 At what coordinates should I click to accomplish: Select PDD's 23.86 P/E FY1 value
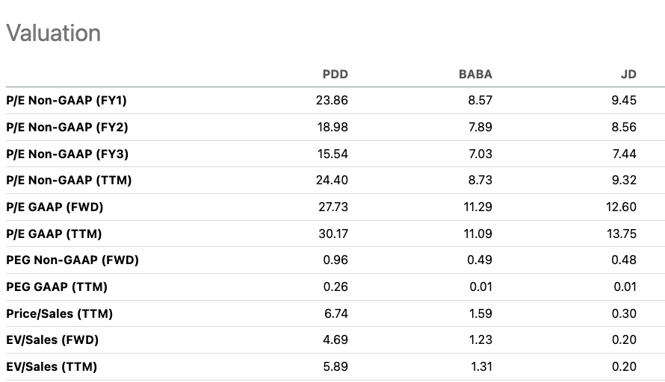(332, 101)
